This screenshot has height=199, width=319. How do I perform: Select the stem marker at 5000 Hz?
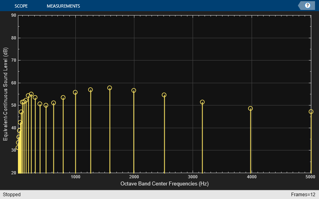pyautogui.click(x=311, y=112)
